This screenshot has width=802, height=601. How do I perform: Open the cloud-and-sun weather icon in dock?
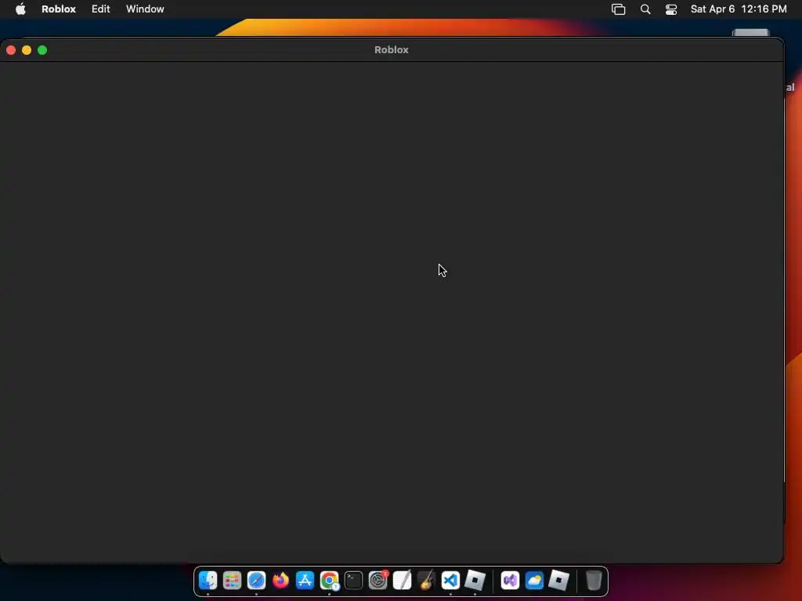[534, 581]
